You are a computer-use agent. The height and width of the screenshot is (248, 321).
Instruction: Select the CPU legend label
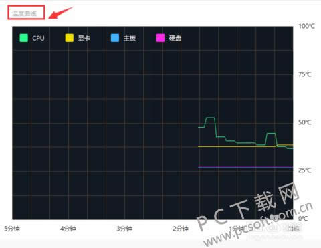click(38, 38)
